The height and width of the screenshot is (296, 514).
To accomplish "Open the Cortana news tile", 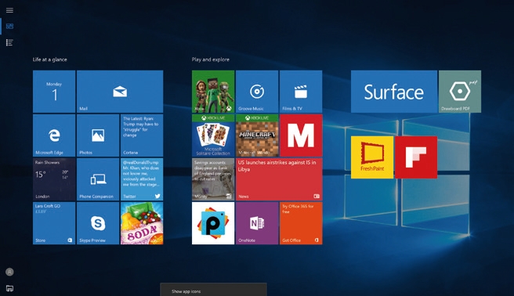I will tap(142, 135).
